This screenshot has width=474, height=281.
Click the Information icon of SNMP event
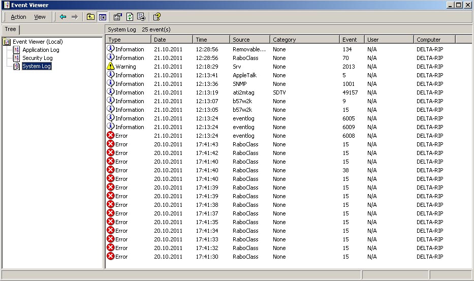coord(111,83)
